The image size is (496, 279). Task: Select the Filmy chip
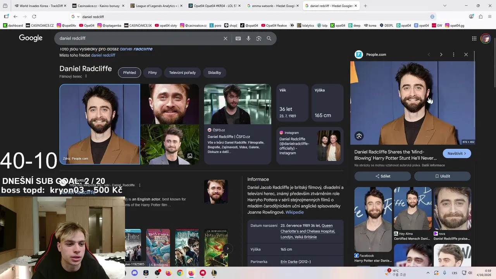153,72
